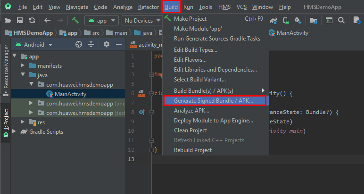Viewport: 364px width, 194px height.
Task: Click the Save All toolbar icon
Action: 20,20
